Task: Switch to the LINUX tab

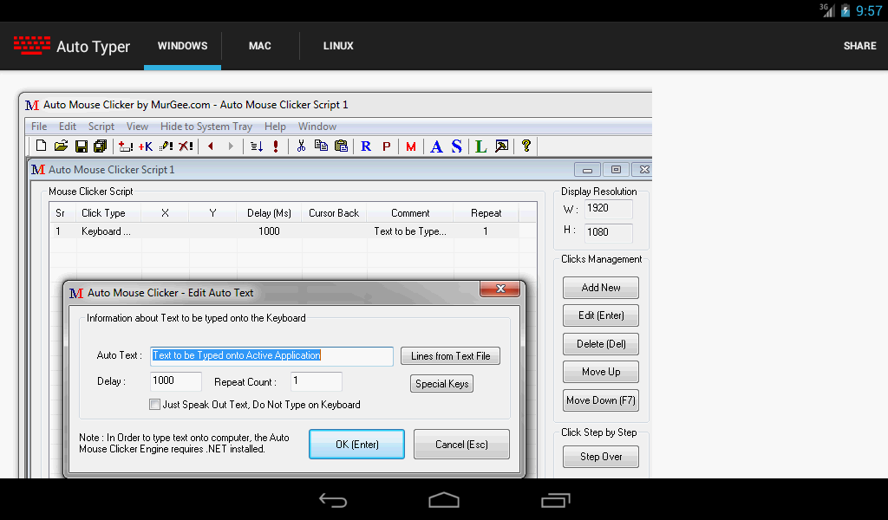Action: tap(338, 46)
